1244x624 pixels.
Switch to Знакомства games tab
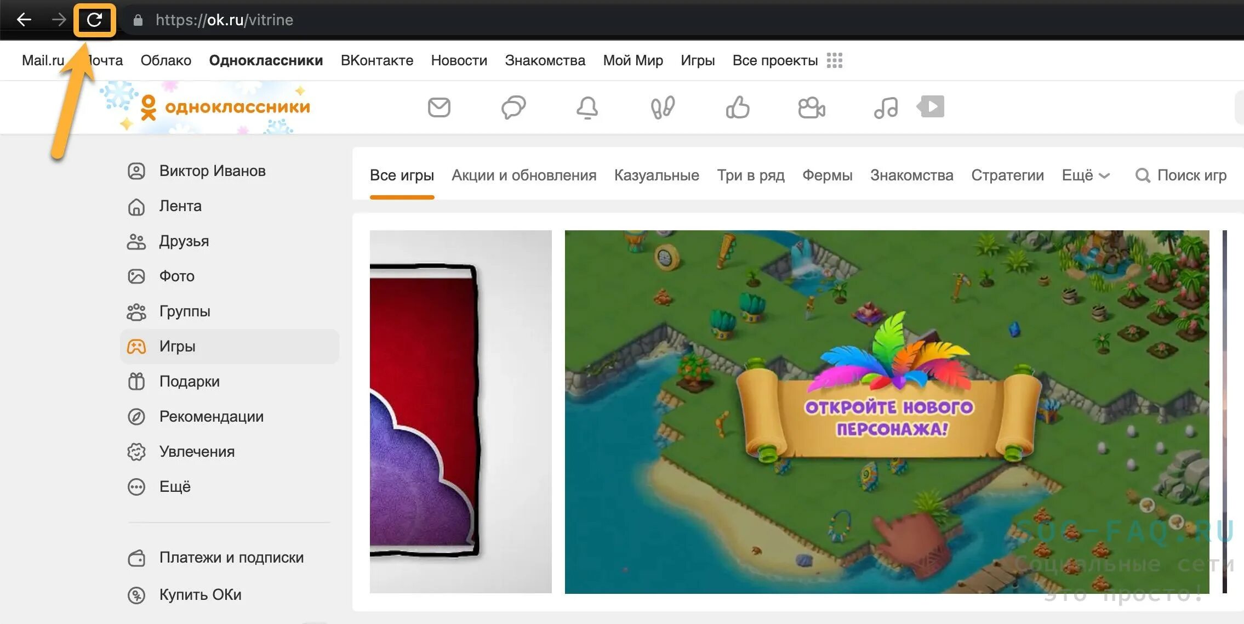[912, 175]
